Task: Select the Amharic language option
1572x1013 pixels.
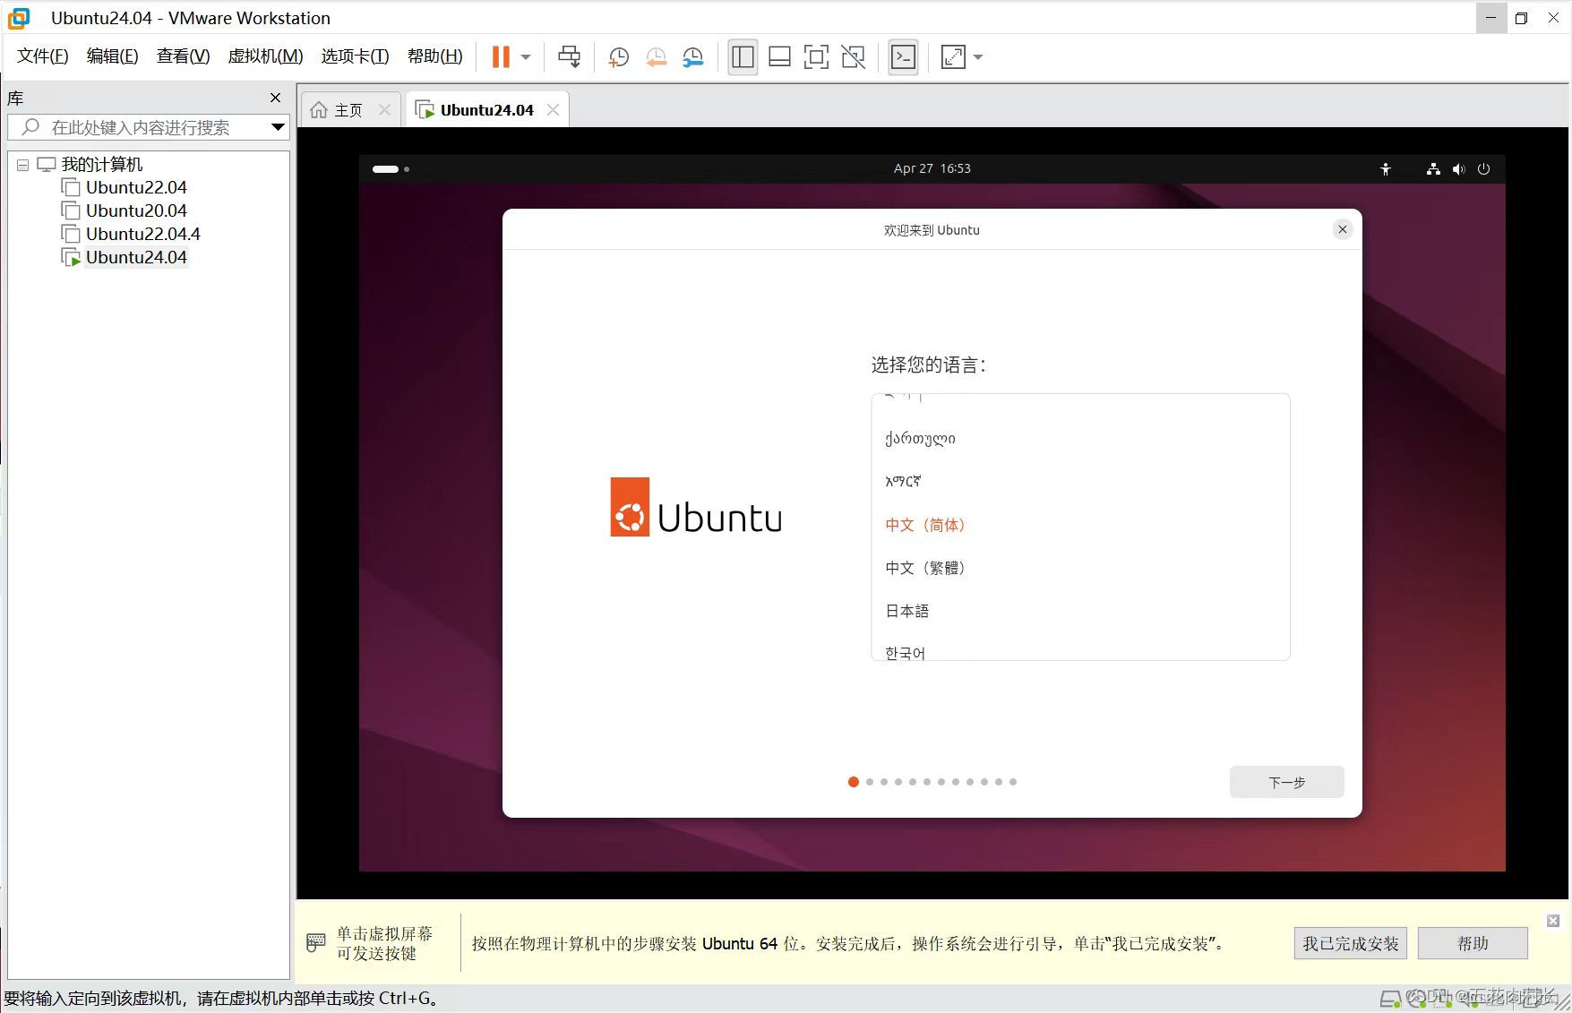Action: pyautogui.click(x=1080, y=481)
